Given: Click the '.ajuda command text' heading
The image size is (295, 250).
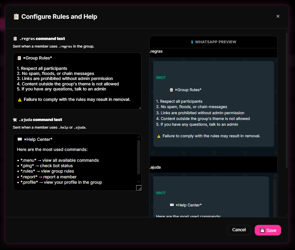Looking at the screenshot, I should [40, 120].
